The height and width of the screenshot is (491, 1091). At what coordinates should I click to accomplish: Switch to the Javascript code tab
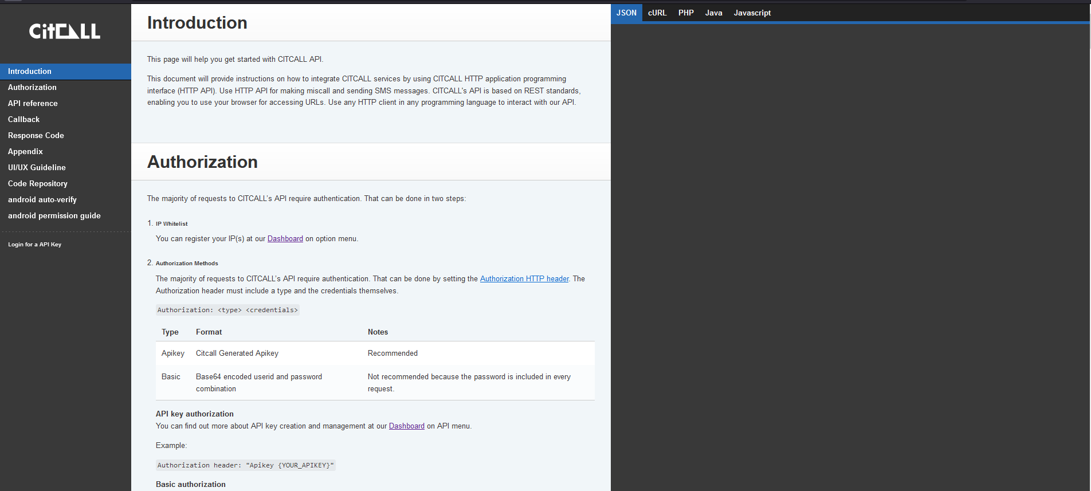click(752, 13)
